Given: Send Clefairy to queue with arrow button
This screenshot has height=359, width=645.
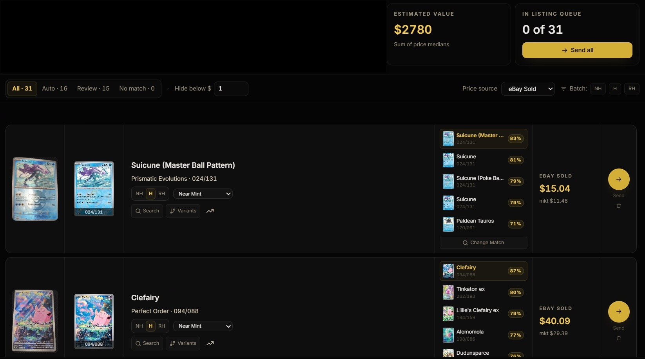Looking at the screenshot, I should point(618,312).
